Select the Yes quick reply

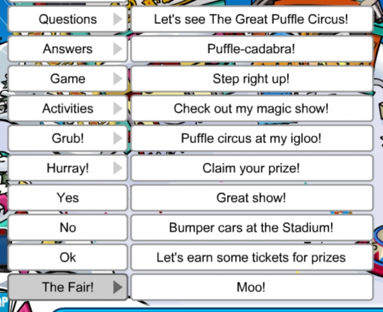pyautogui.click(x=68, y=198)
